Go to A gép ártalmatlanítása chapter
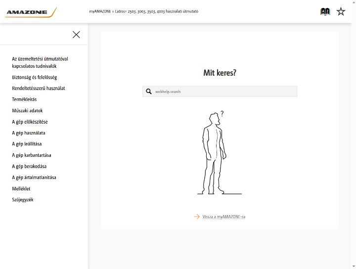This screenshot has height=269, width=356. point(34,178)
